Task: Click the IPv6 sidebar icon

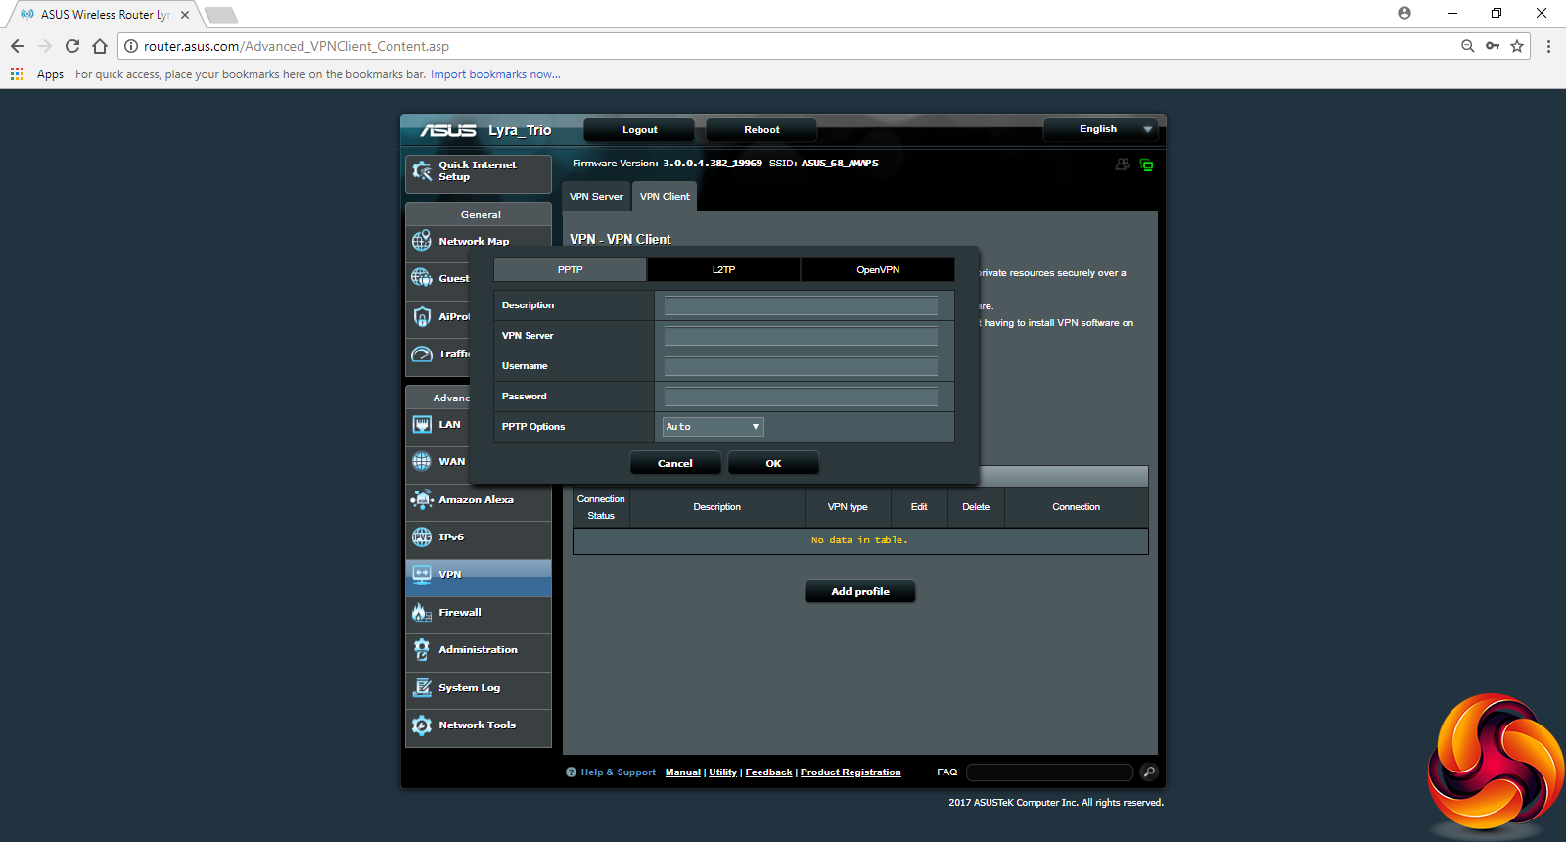Action: [422, 538]
